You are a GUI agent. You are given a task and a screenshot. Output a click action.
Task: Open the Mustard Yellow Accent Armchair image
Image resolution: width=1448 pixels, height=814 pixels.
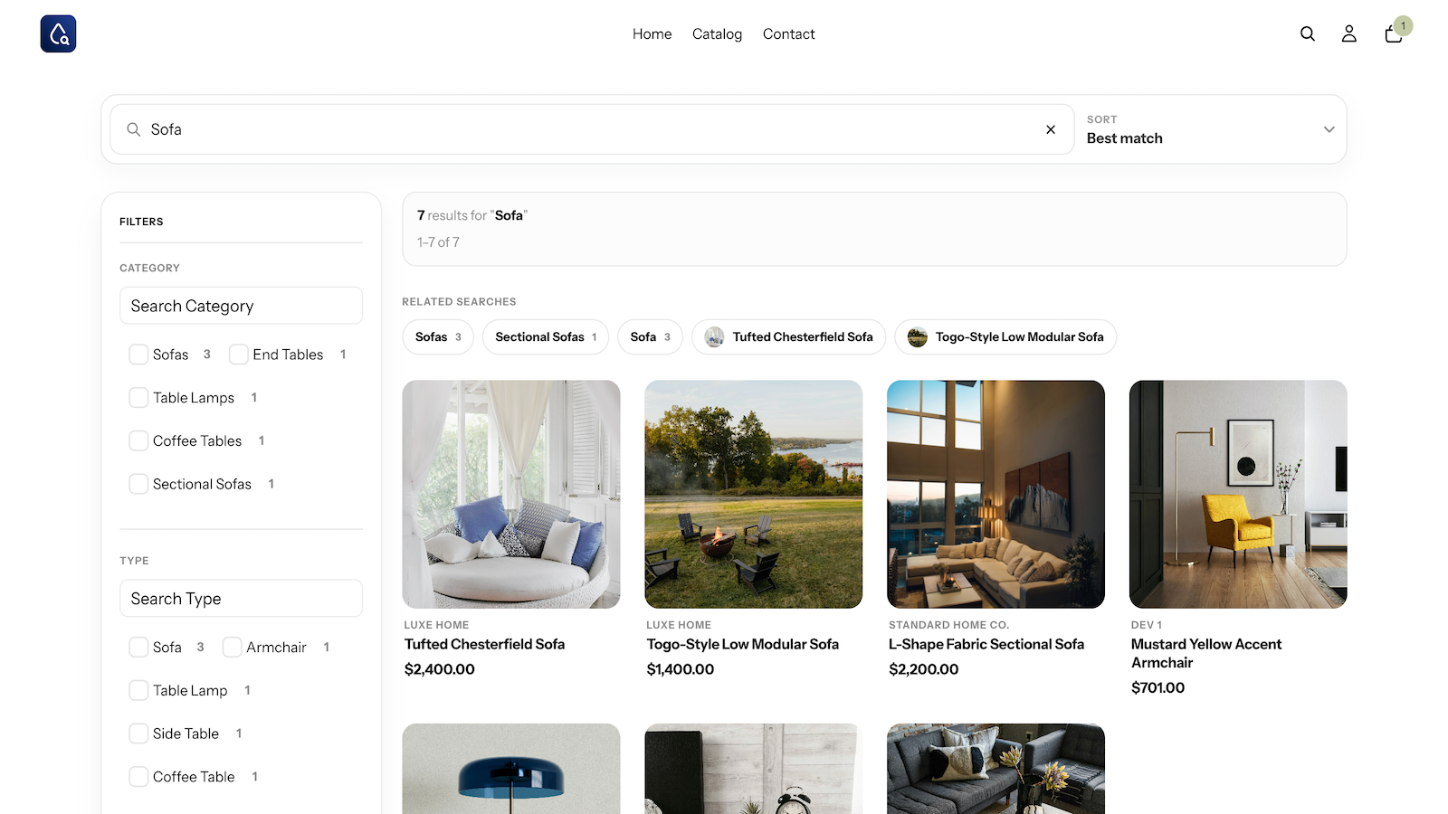[x=1238, y=494]
